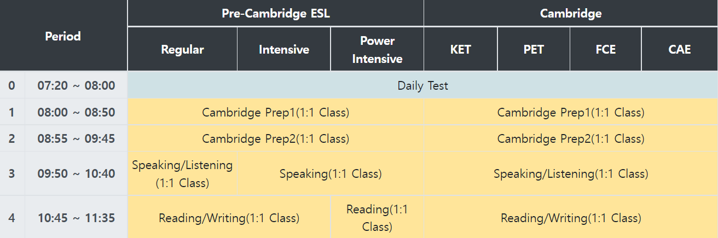Image resolution: width=718 pixels, height=238 pixels.
Task: Click the Speaking(1:1 Class) cell
Action: click(x=331, y=173)
